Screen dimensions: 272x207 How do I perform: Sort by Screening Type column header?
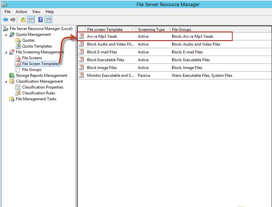pos(152,29)
